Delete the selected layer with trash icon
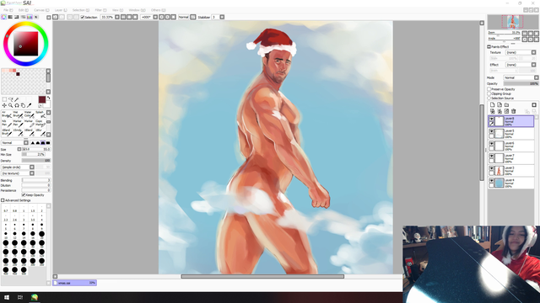Image resolution: width=540 pixels, height=303 pixels. tap(514, 111)
